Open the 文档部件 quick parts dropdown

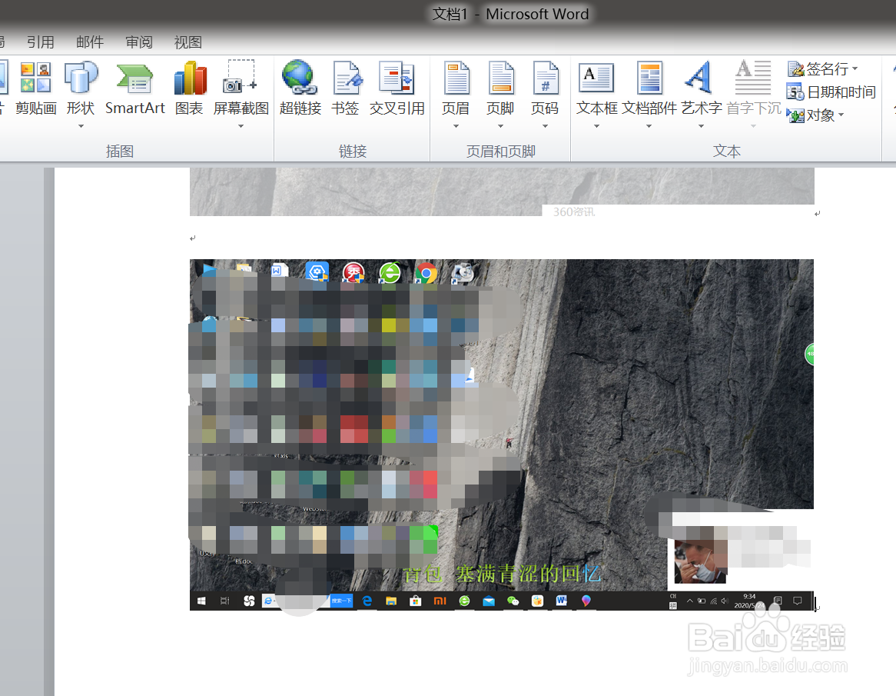[649, 95]
